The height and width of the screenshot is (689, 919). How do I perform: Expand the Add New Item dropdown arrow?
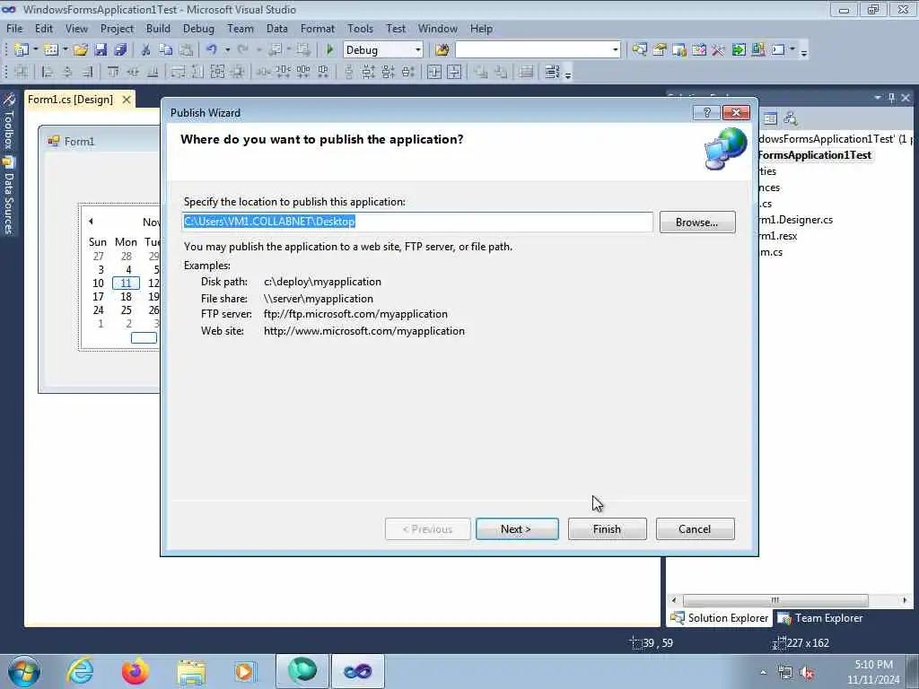tap(65, 50)
